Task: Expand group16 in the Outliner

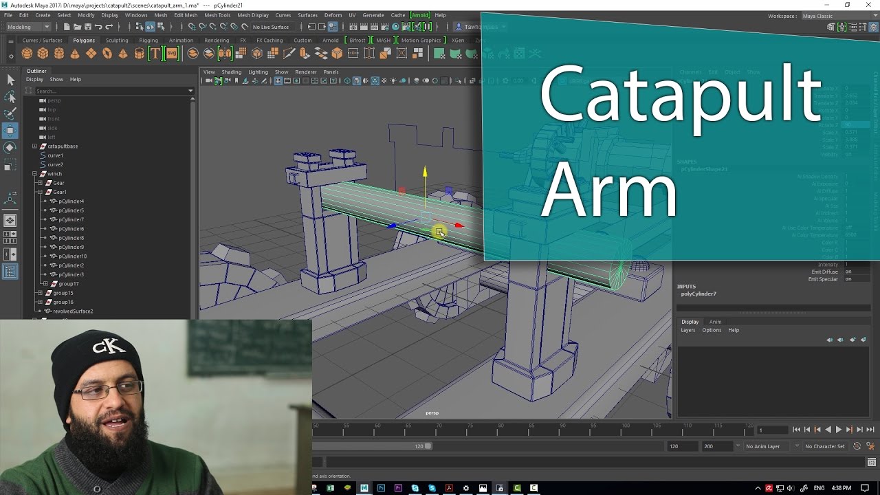Action: tap(40, 302)
